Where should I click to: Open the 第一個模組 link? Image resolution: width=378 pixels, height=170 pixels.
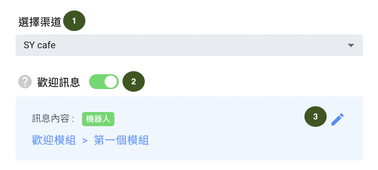point(121,140)
